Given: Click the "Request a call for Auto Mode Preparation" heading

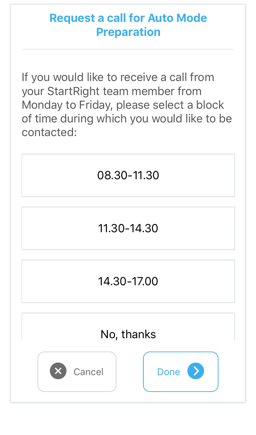Looking at the screenshot, I should 128,25.
